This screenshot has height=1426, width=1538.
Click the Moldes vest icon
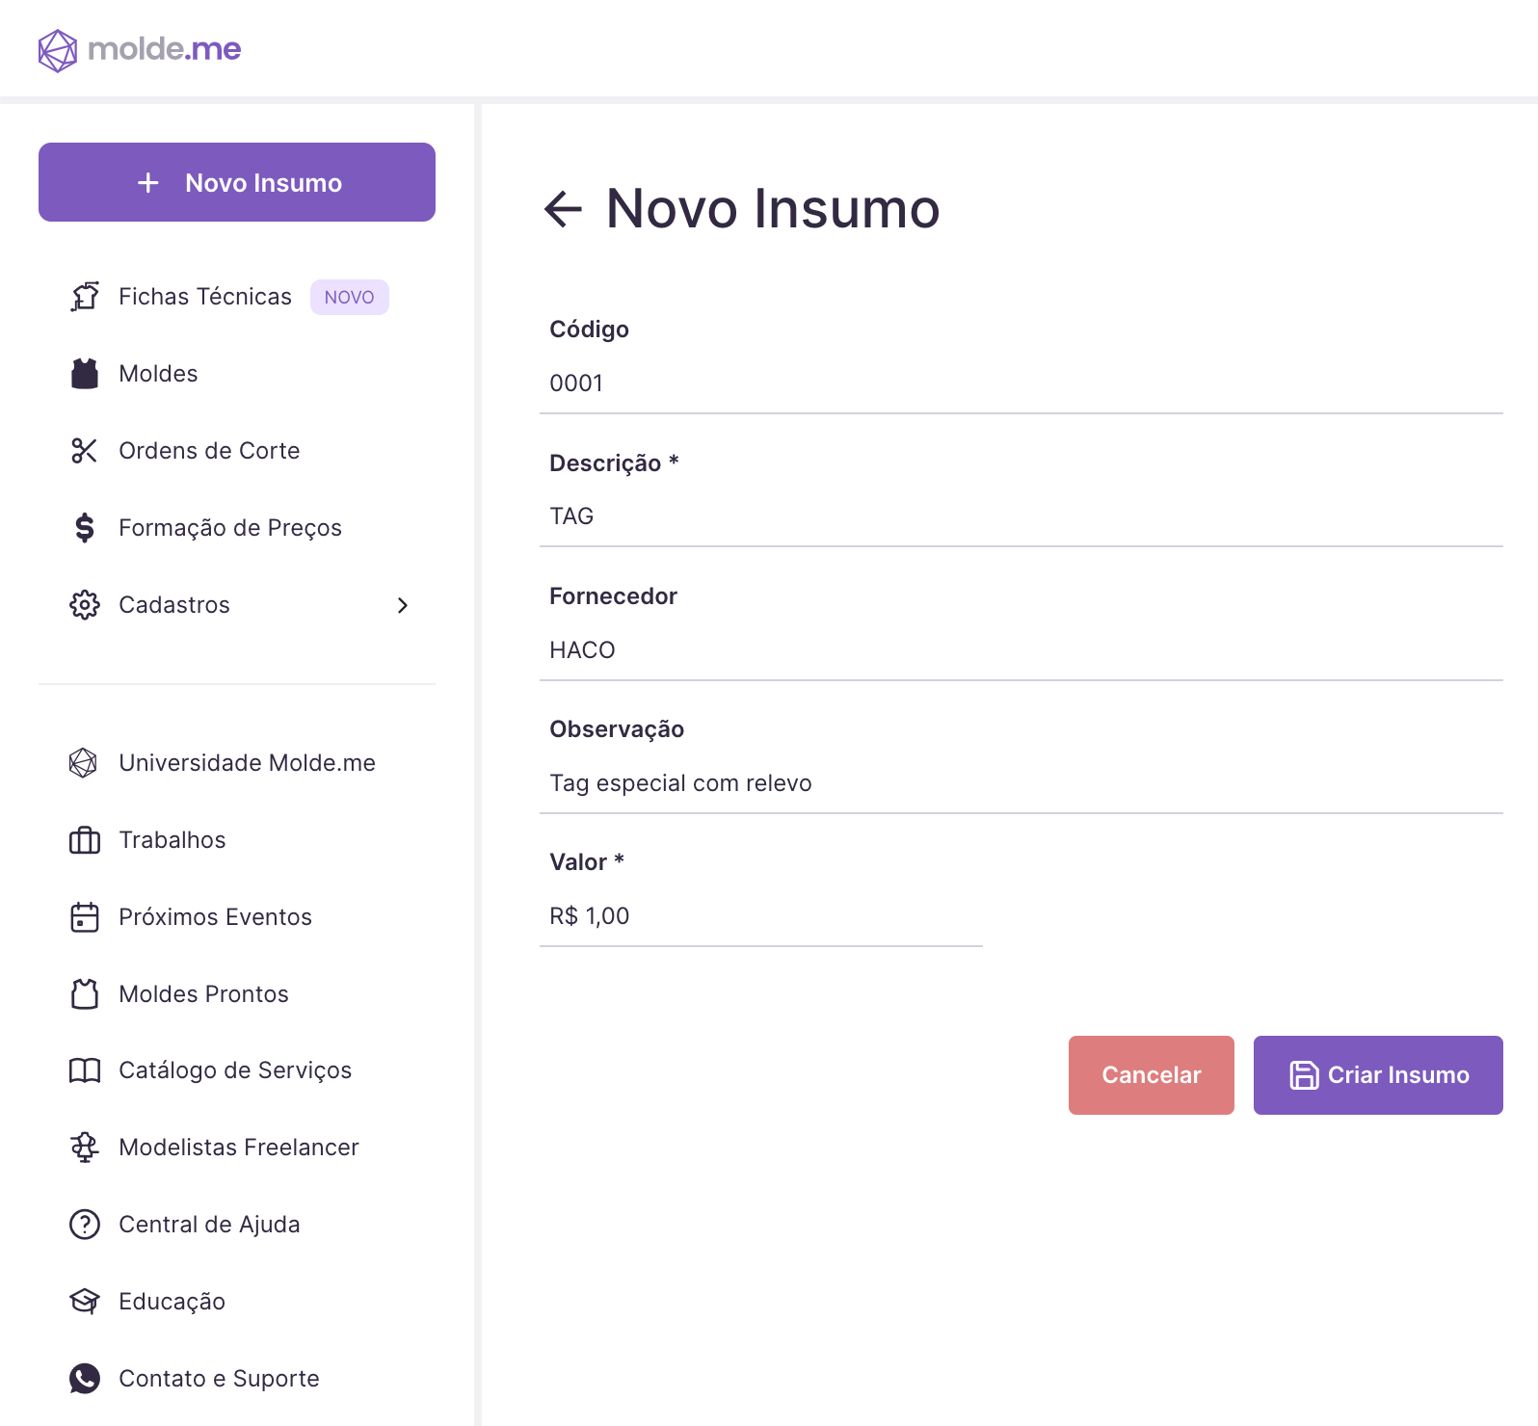(x=85, y=374)
